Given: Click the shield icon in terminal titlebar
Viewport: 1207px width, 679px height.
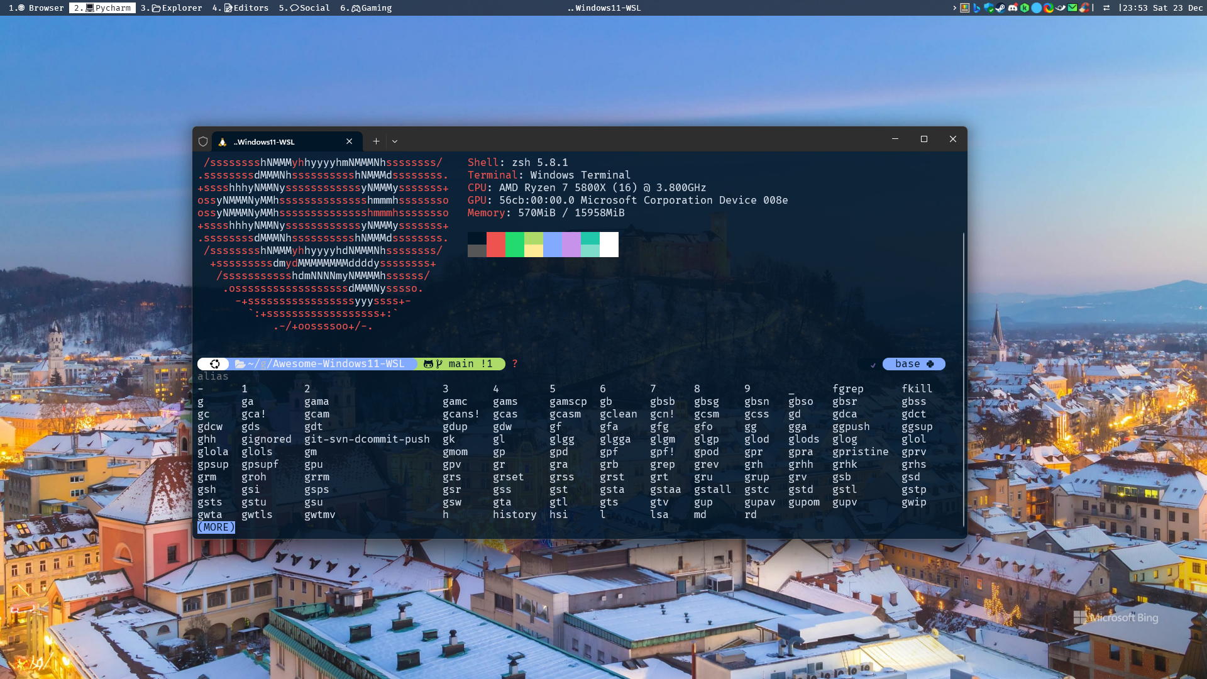Looking at the screenshot, I should click(x=203, y=141).
